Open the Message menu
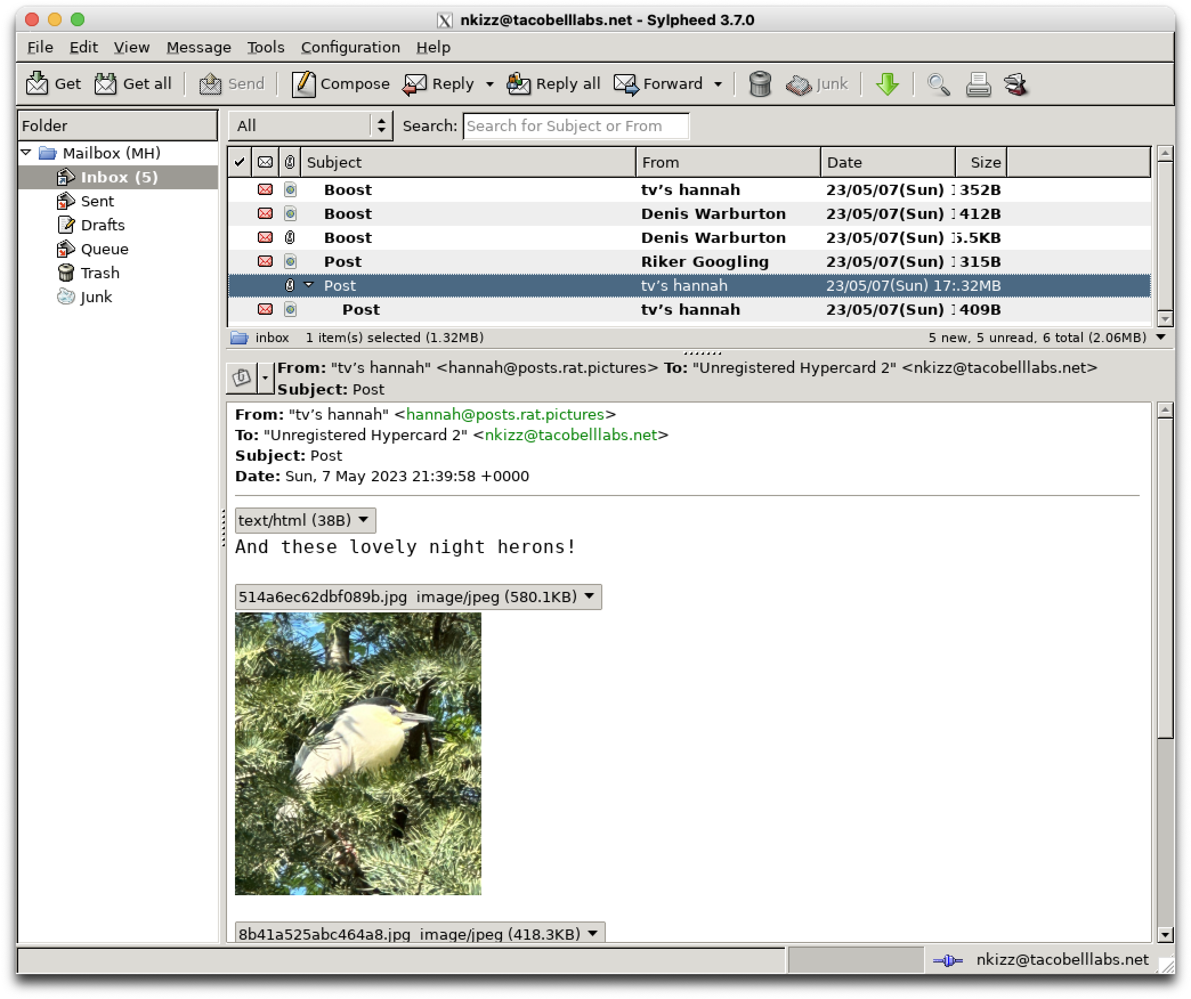Image resolution: width=1191 pixels, height=999 pixels. click(x=198, y=47)
